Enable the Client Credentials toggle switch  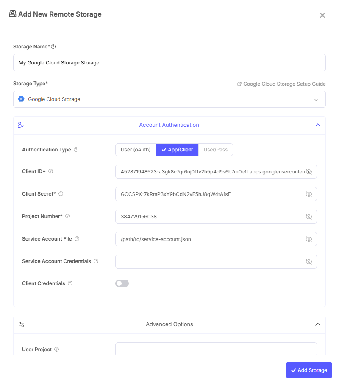(122, 283)
